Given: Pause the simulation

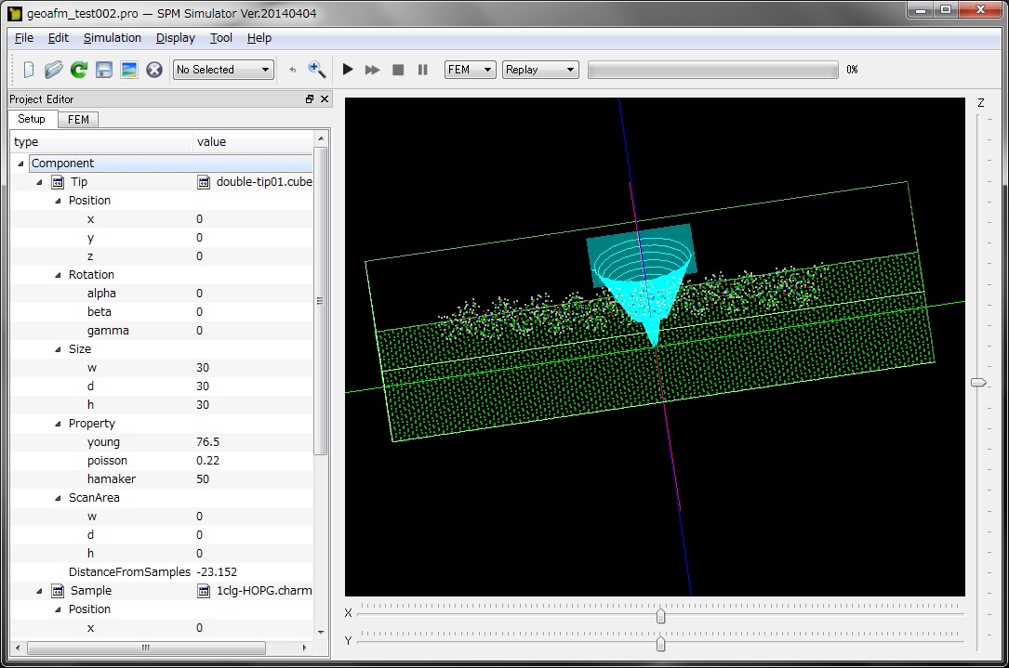Looking at the screenshot, I should (423, 70).
